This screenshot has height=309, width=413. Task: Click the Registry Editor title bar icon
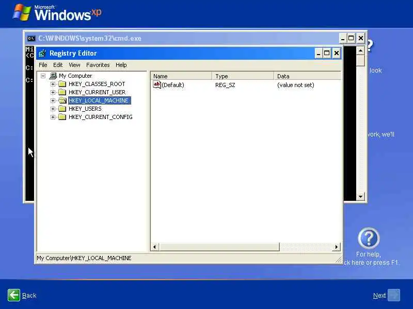[42, 54]
